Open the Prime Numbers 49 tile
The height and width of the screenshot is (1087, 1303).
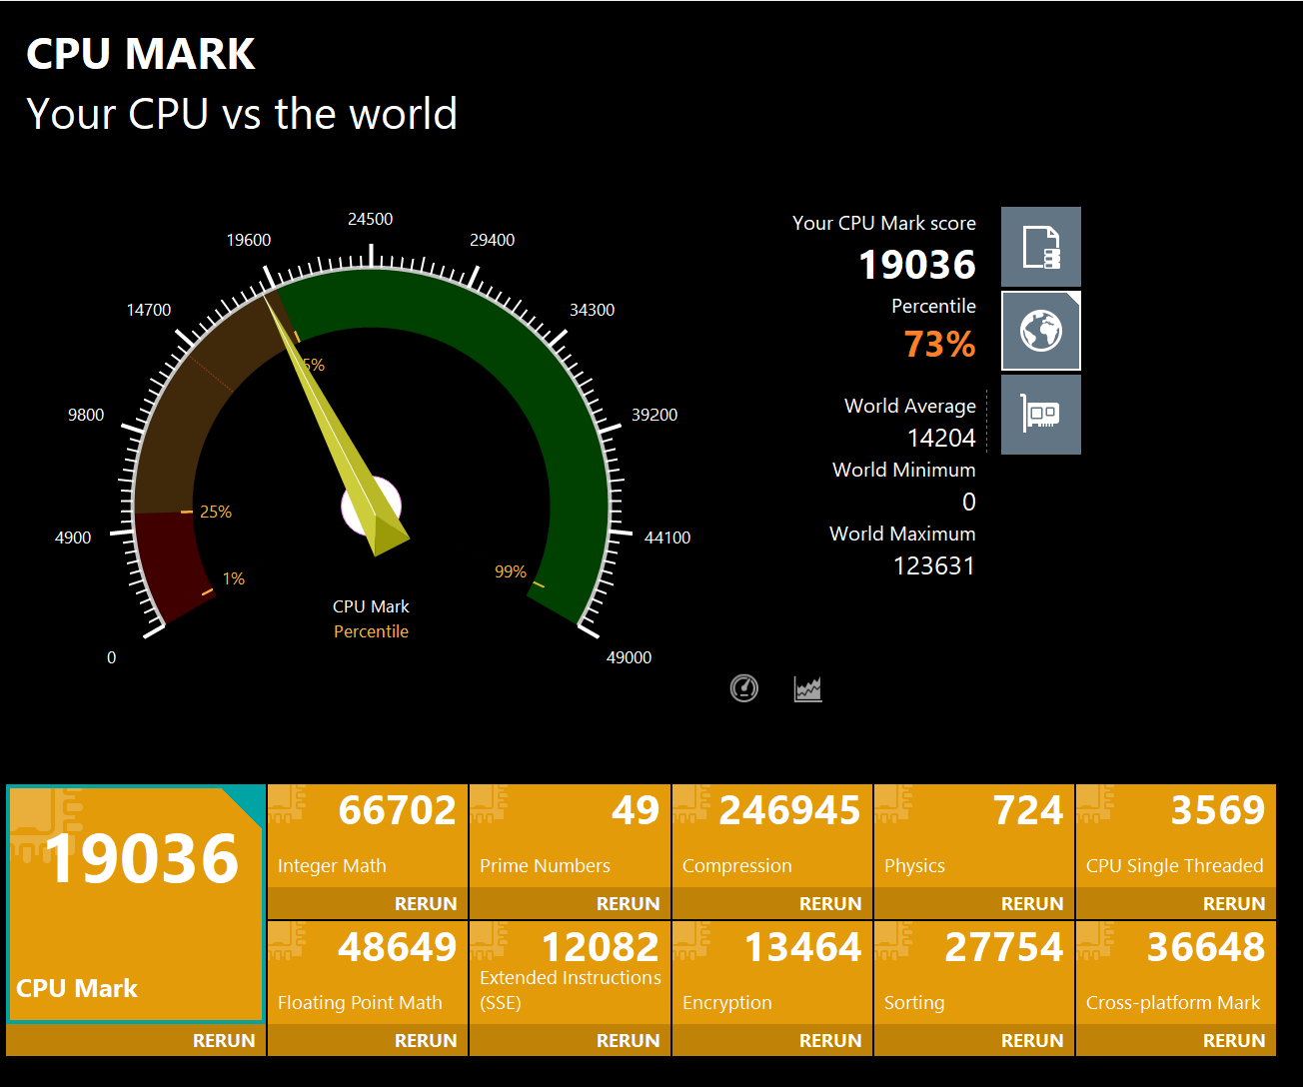tap(570, 836)
